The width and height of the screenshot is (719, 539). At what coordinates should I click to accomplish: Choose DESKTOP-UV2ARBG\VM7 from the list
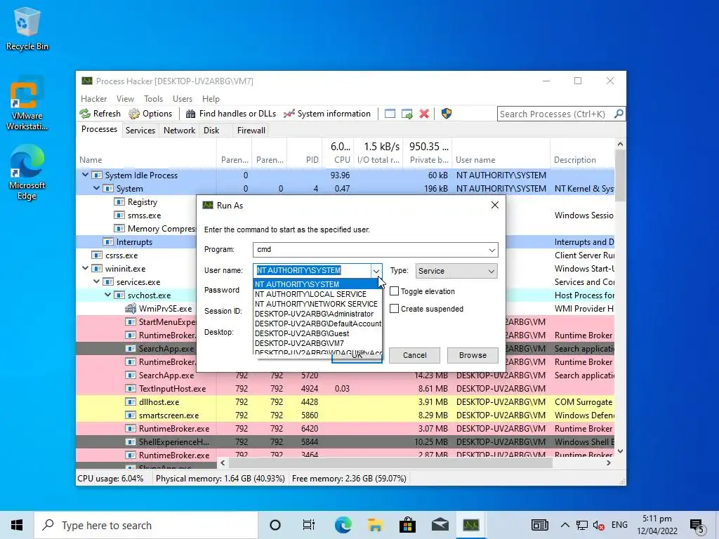coord(317,343)
